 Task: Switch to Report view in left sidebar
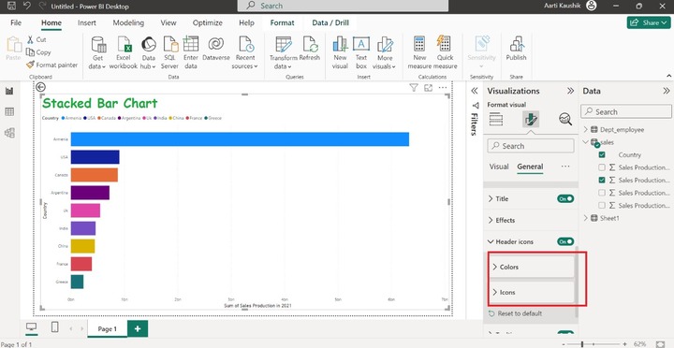click(x=9, y=91)
